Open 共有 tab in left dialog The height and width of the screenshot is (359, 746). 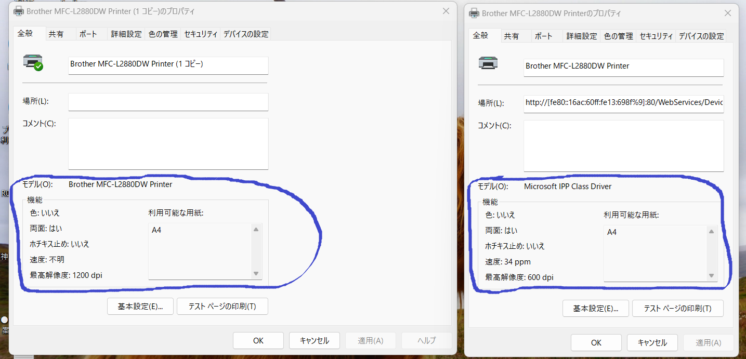tap(56, 34)
